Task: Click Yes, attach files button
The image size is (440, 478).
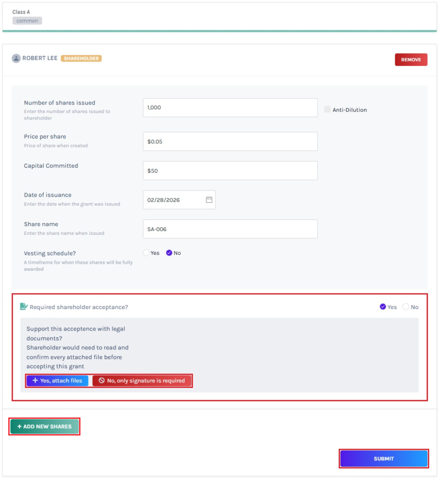Action: tap(57, 380)
